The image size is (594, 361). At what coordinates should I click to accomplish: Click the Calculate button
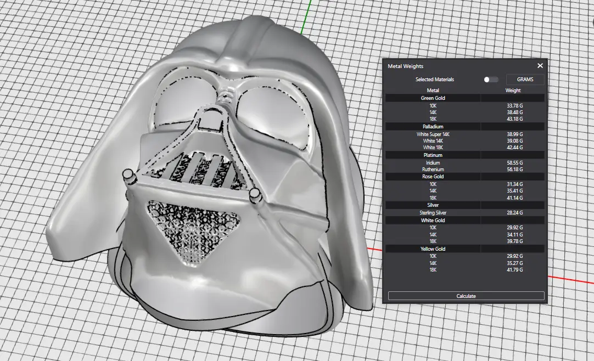click(x=466, y=296)
